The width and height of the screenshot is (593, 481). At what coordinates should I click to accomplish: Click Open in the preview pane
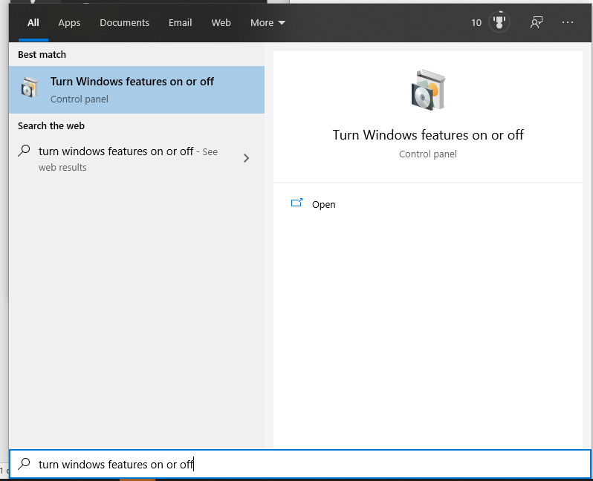[324, 204]
